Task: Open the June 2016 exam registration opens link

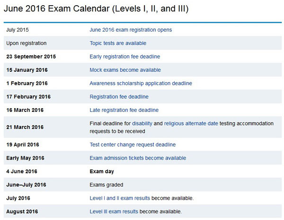Action: [x=131, y=30]
